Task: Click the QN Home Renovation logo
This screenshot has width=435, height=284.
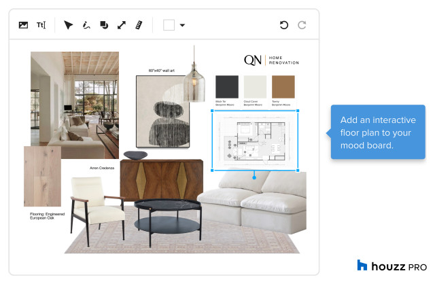Action: [271, 60]
